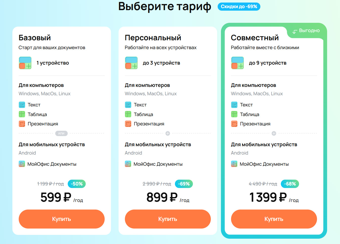Click the devices icon in Совместный plan
Screen dimensions: 340x244
click(237, 63)
